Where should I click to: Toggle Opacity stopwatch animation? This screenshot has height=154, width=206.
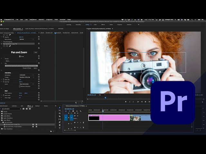tap(4, 37)
